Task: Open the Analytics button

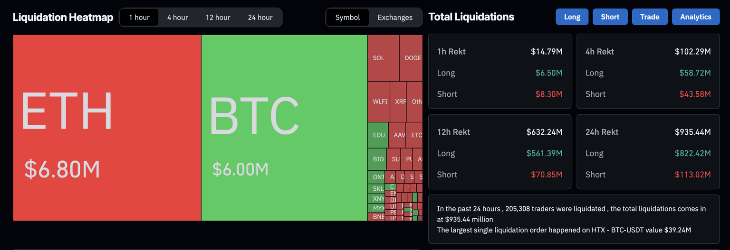Action: 695,17
